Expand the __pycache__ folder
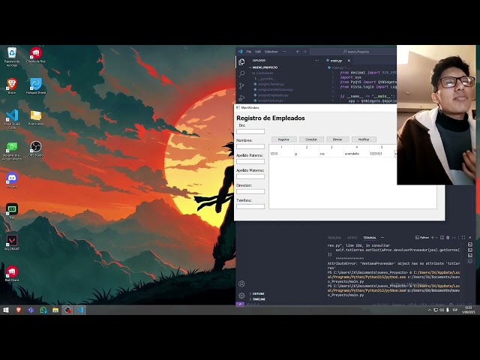The width and height of the screenshot is (480, 360). click(265, 79)
